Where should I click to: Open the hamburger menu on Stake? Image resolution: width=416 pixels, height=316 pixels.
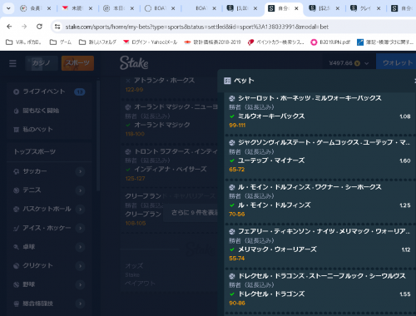click(12, 63)
